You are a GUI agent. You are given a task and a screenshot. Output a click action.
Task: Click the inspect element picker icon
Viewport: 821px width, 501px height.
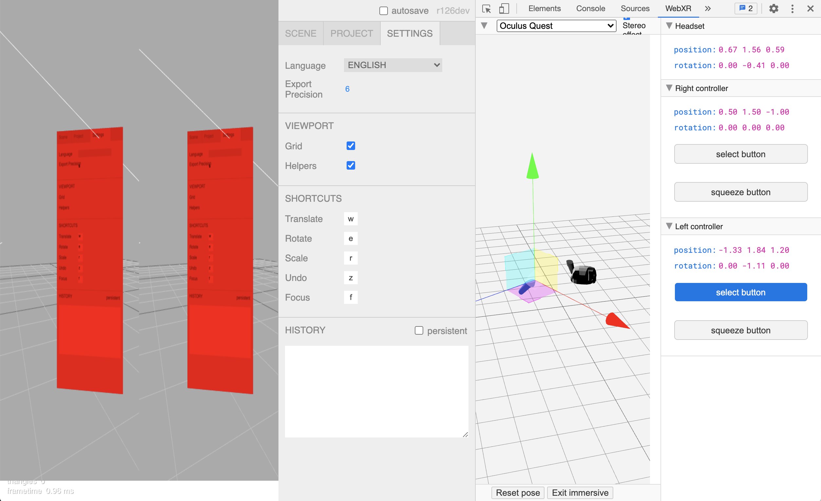pos(486,9)
